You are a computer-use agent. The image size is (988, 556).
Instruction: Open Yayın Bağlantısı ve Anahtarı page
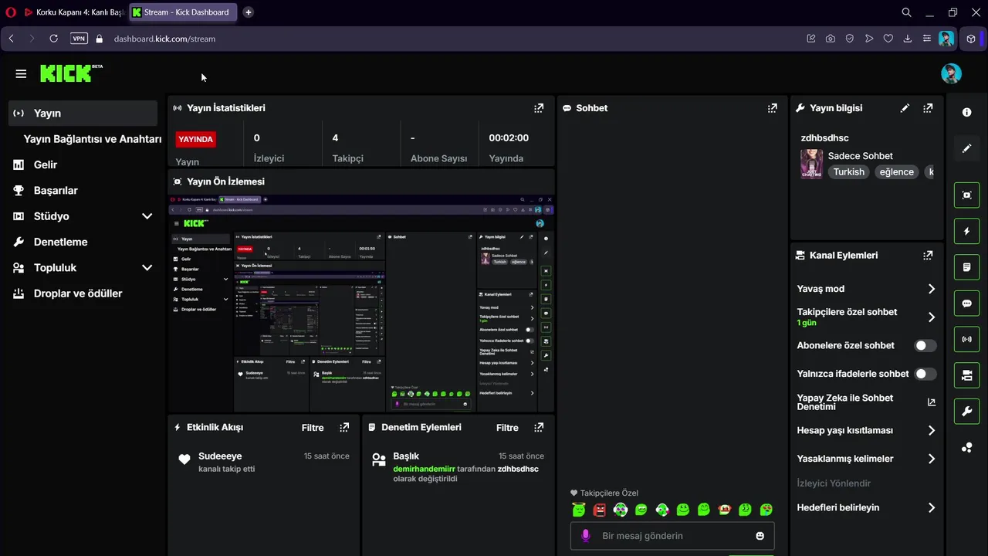(x=93, y=139)
